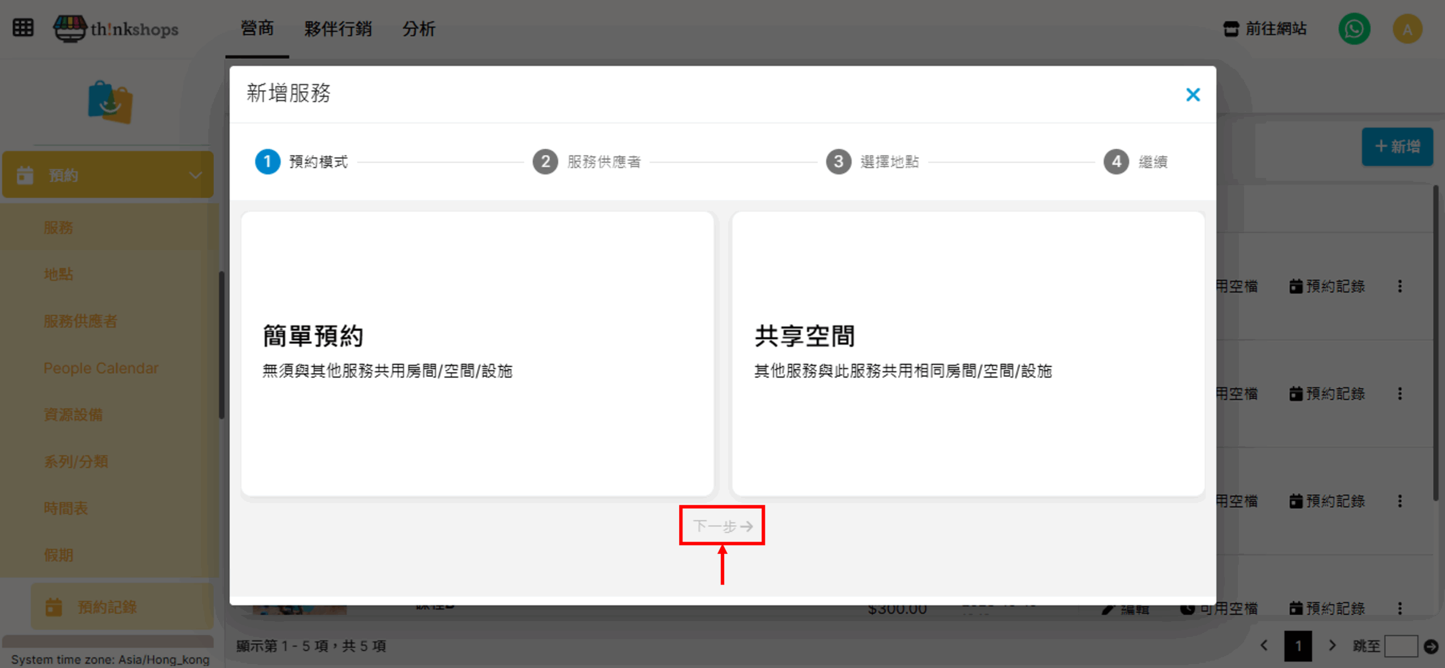Open the user avatar A icon

pyautogui.click(x=1407, y=29)
